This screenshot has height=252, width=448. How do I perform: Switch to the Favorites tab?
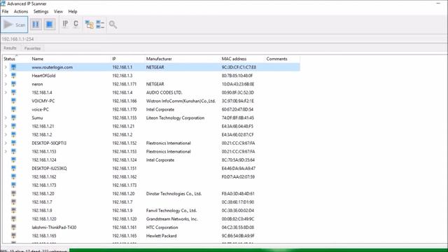[32, 48]
